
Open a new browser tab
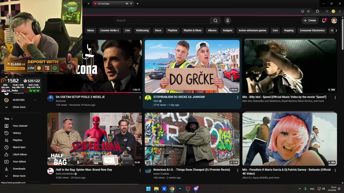click(x=138, y=4)
